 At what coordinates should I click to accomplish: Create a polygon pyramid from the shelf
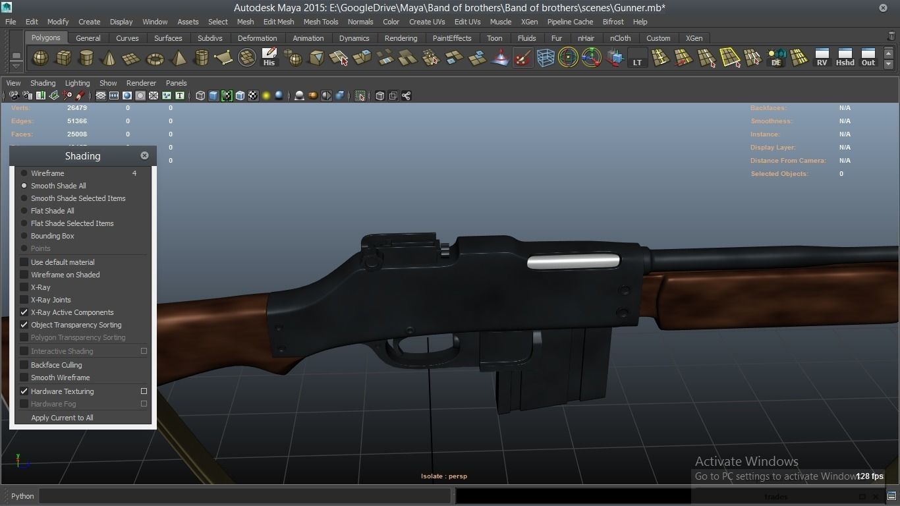[178, 58]
